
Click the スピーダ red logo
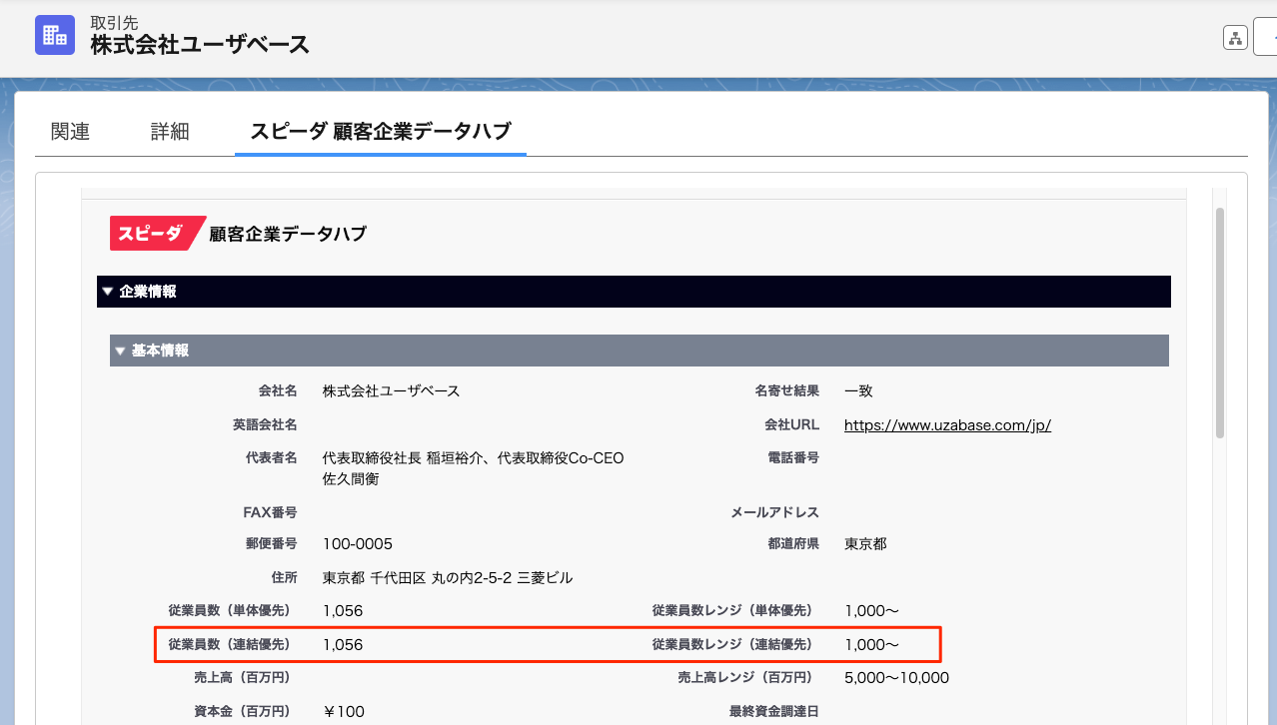(156, 234)
